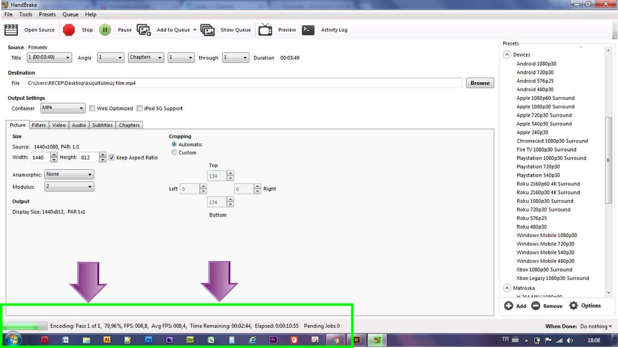
Task: Open the end chapter dropdown after through
Action: (x=236, y=57)
